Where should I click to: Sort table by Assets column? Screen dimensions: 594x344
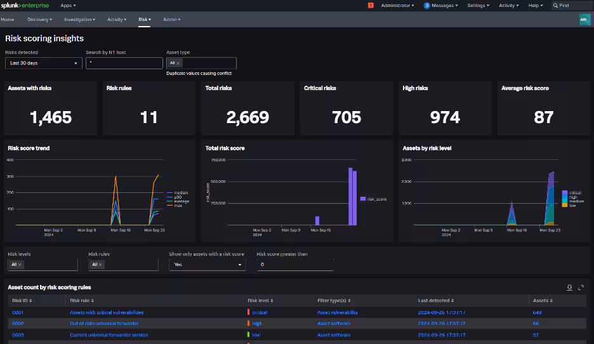coord(543,300)
